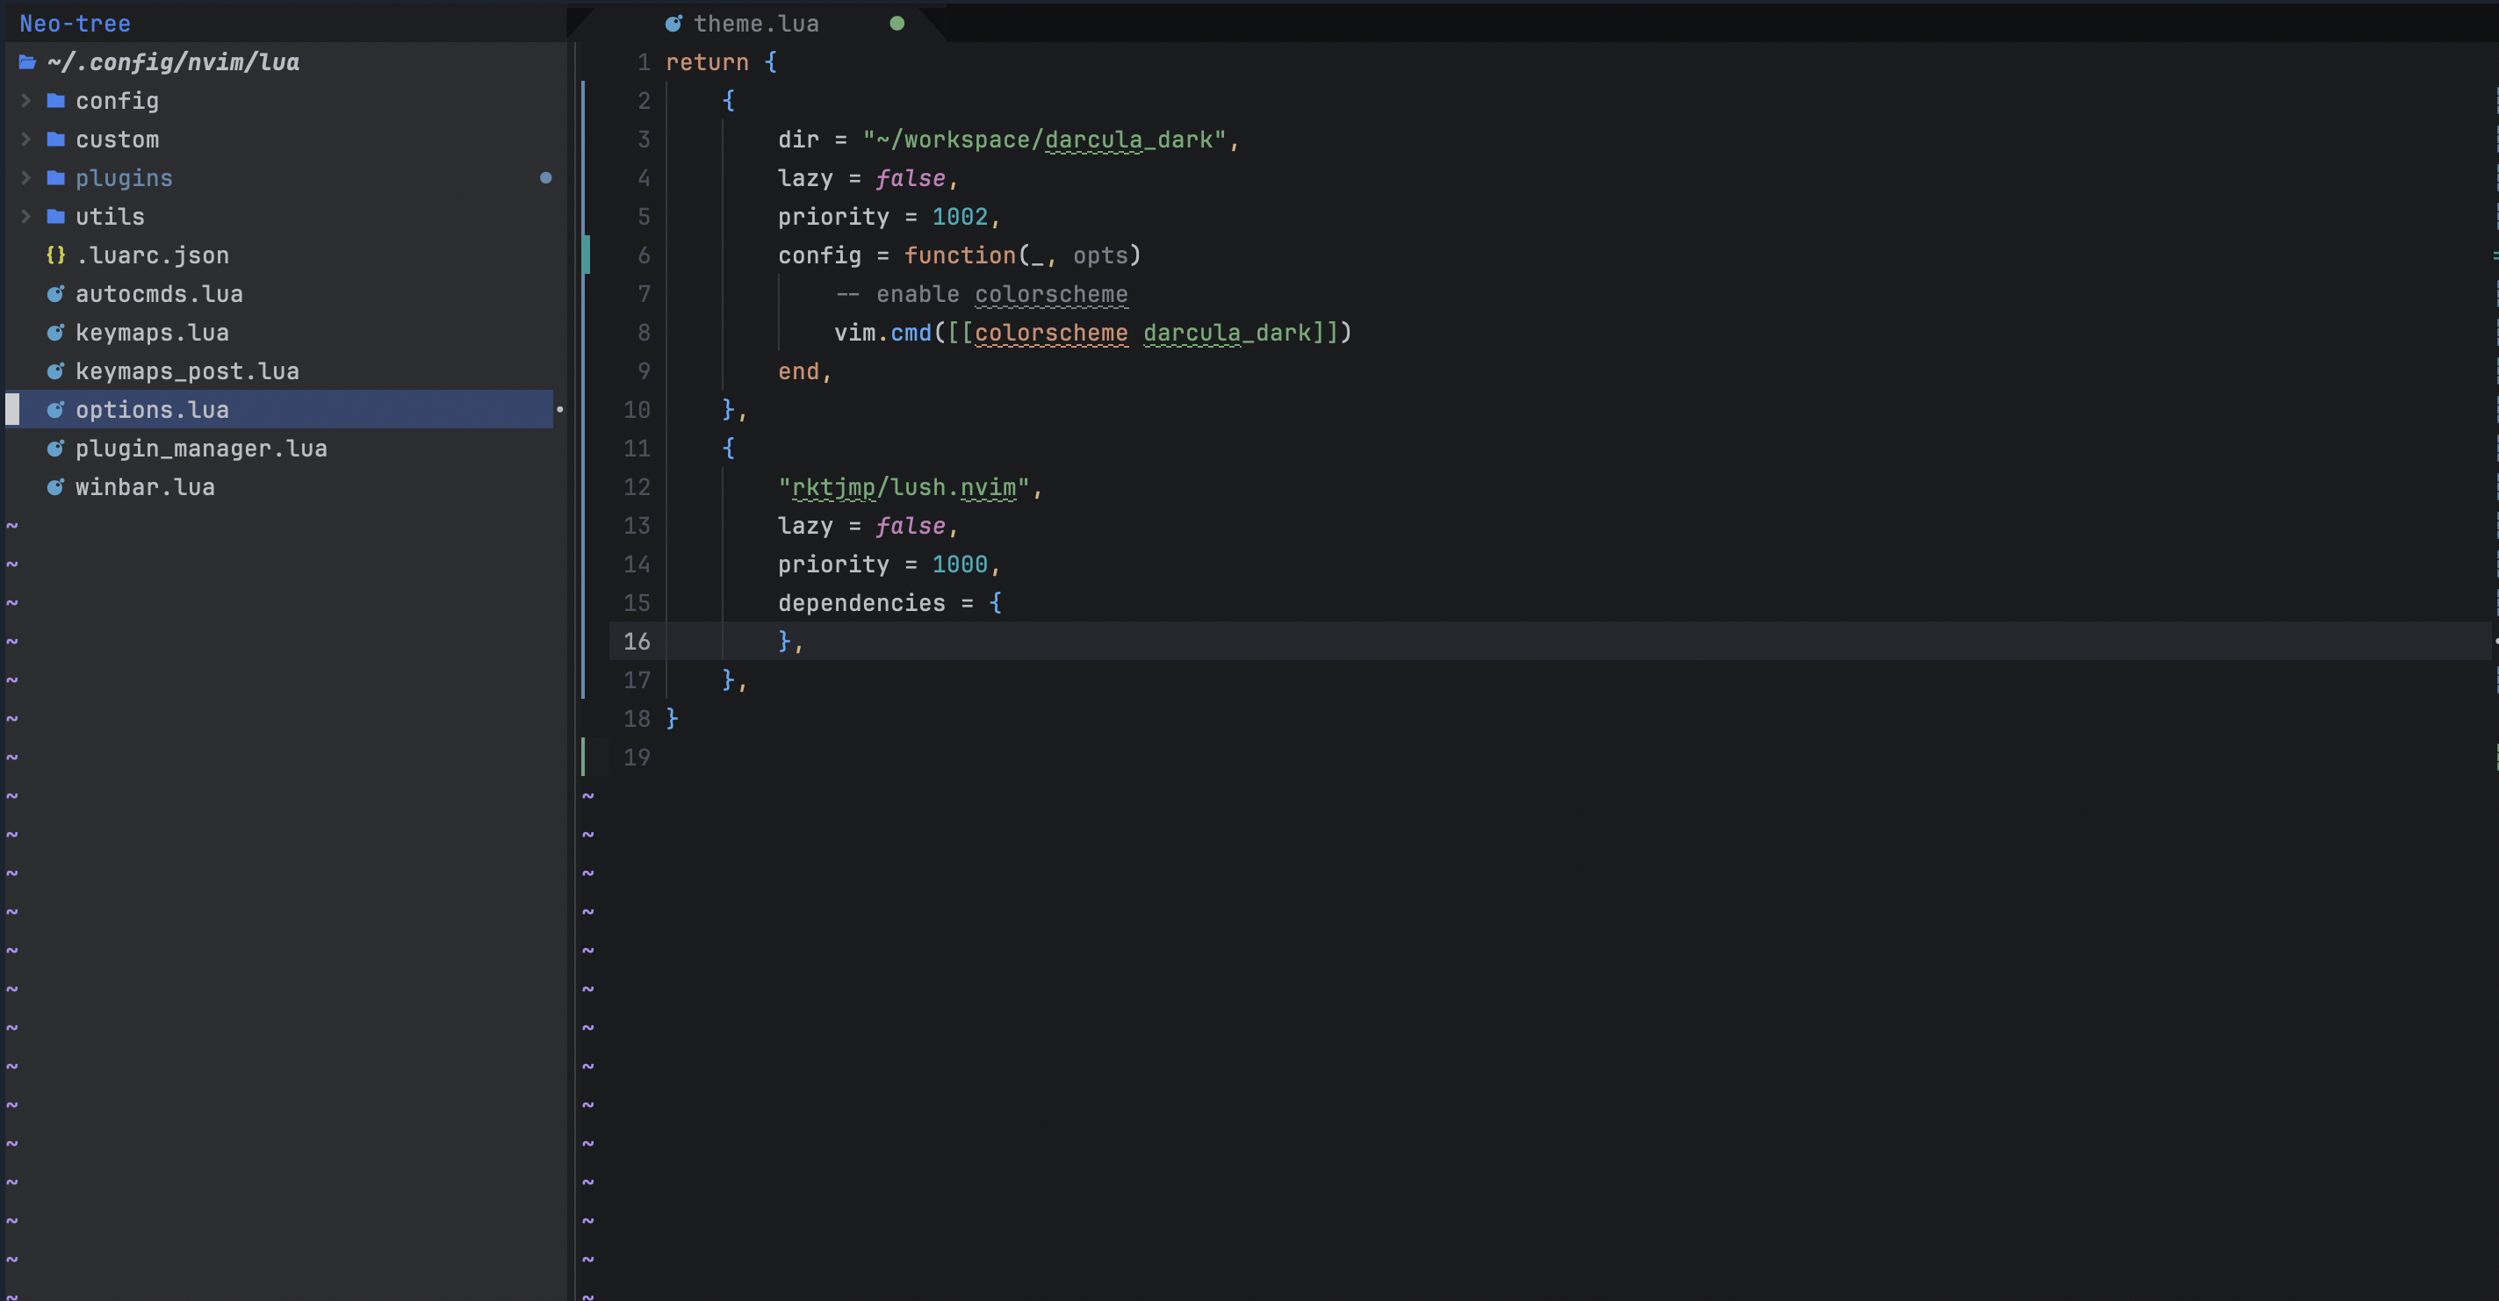Image resolution: width=2499 pixels, height=1301 pixels.
Task: Click the Lua icon in theme.lua tab
Action: click(x=673, y=24)
